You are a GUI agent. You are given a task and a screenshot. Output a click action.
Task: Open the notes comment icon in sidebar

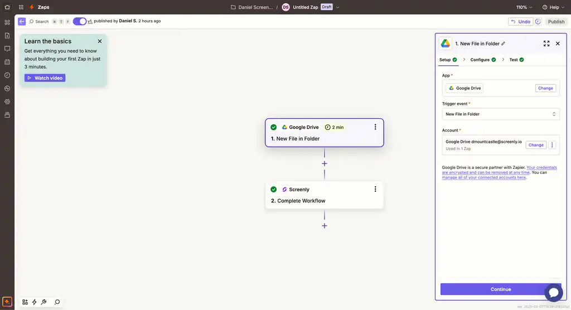coord(7,49)
